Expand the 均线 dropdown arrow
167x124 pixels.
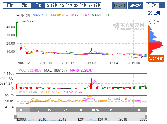coord(158,22)
